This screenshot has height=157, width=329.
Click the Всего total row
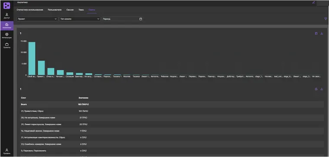[172, 104]
